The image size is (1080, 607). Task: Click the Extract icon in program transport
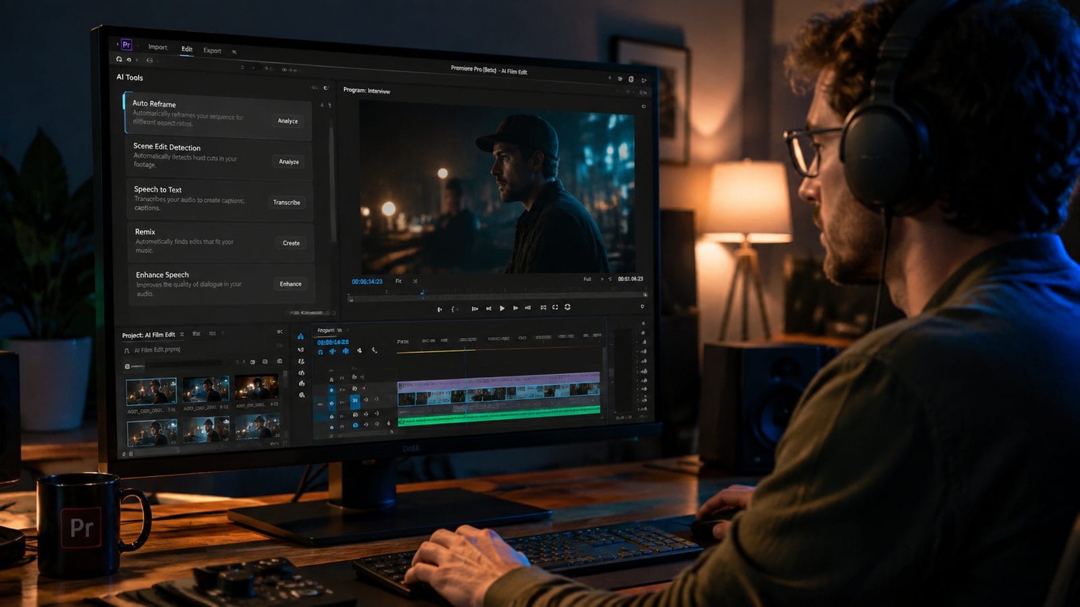[555, 307]
